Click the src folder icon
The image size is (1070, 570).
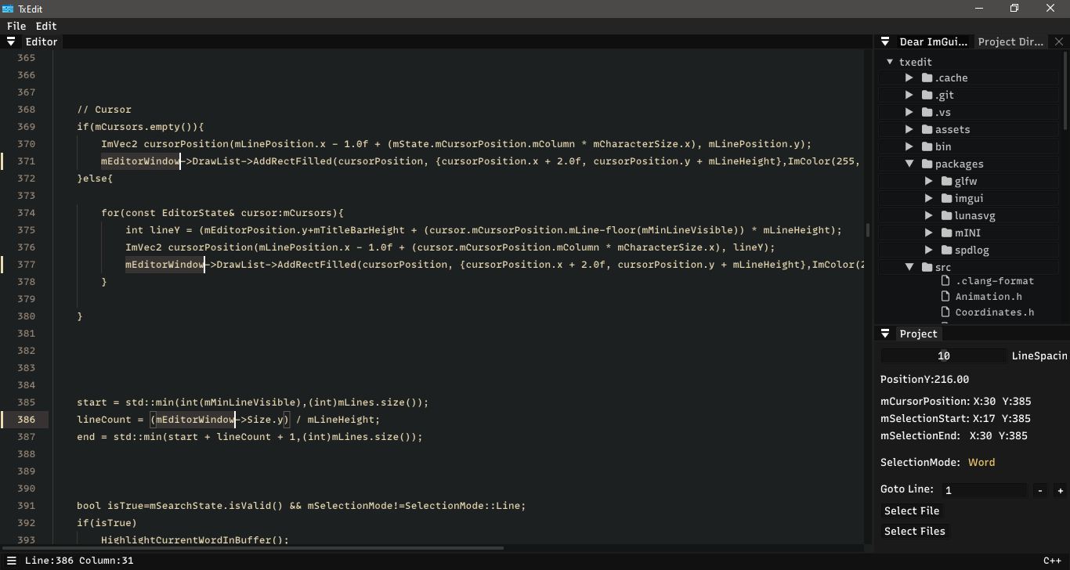click(x=927, y=267)
